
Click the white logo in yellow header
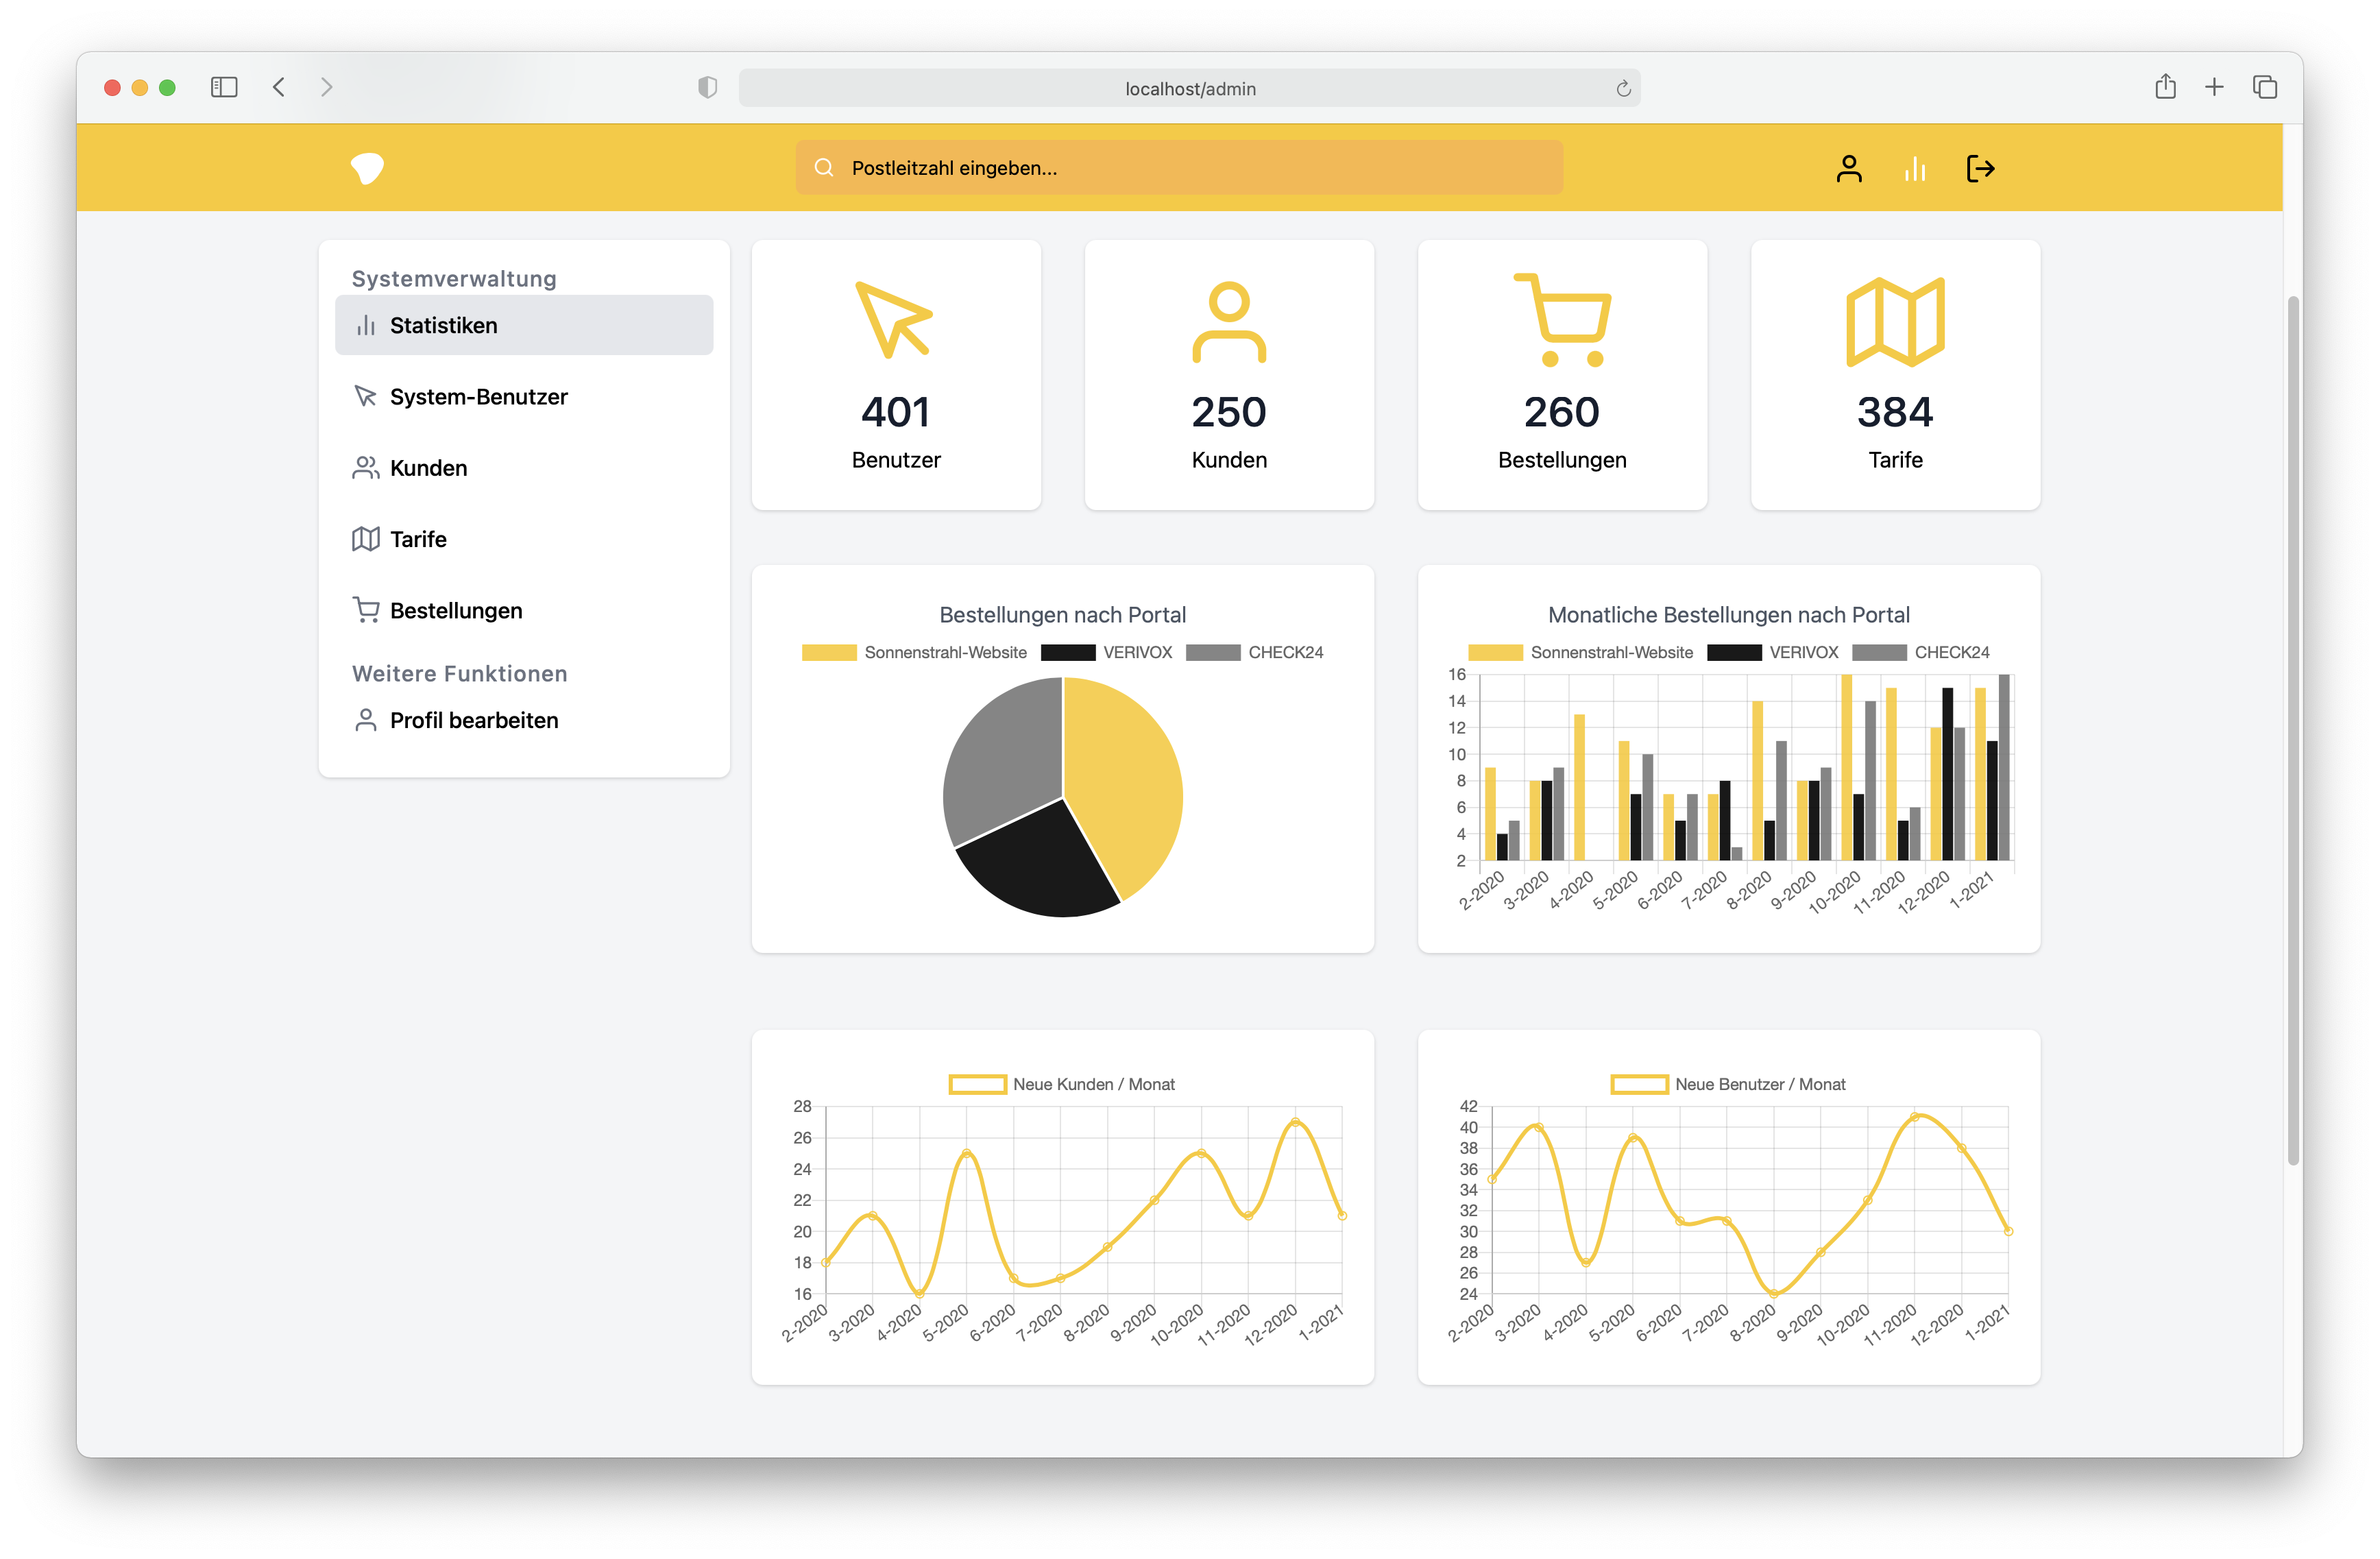pos(367,168)
